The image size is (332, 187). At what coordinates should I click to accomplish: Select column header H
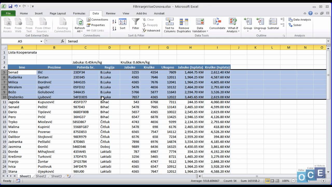[x=190, y=47]
